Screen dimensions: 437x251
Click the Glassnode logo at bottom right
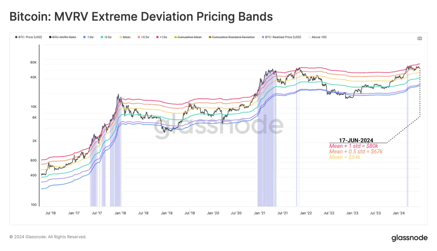pos(409,238)
